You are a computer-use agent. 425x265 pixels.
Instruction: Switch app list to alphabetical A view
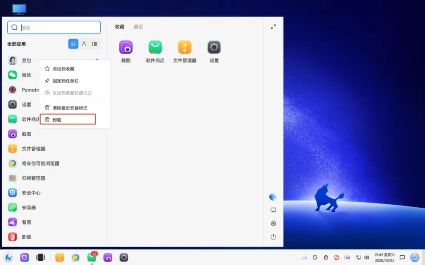[x=84, y=44]
